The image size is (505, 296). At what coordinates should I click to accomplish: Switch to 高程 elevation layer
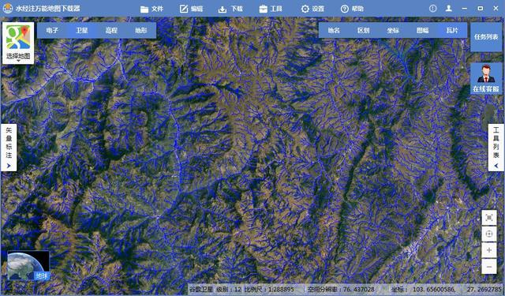click(x=111, y=30)
